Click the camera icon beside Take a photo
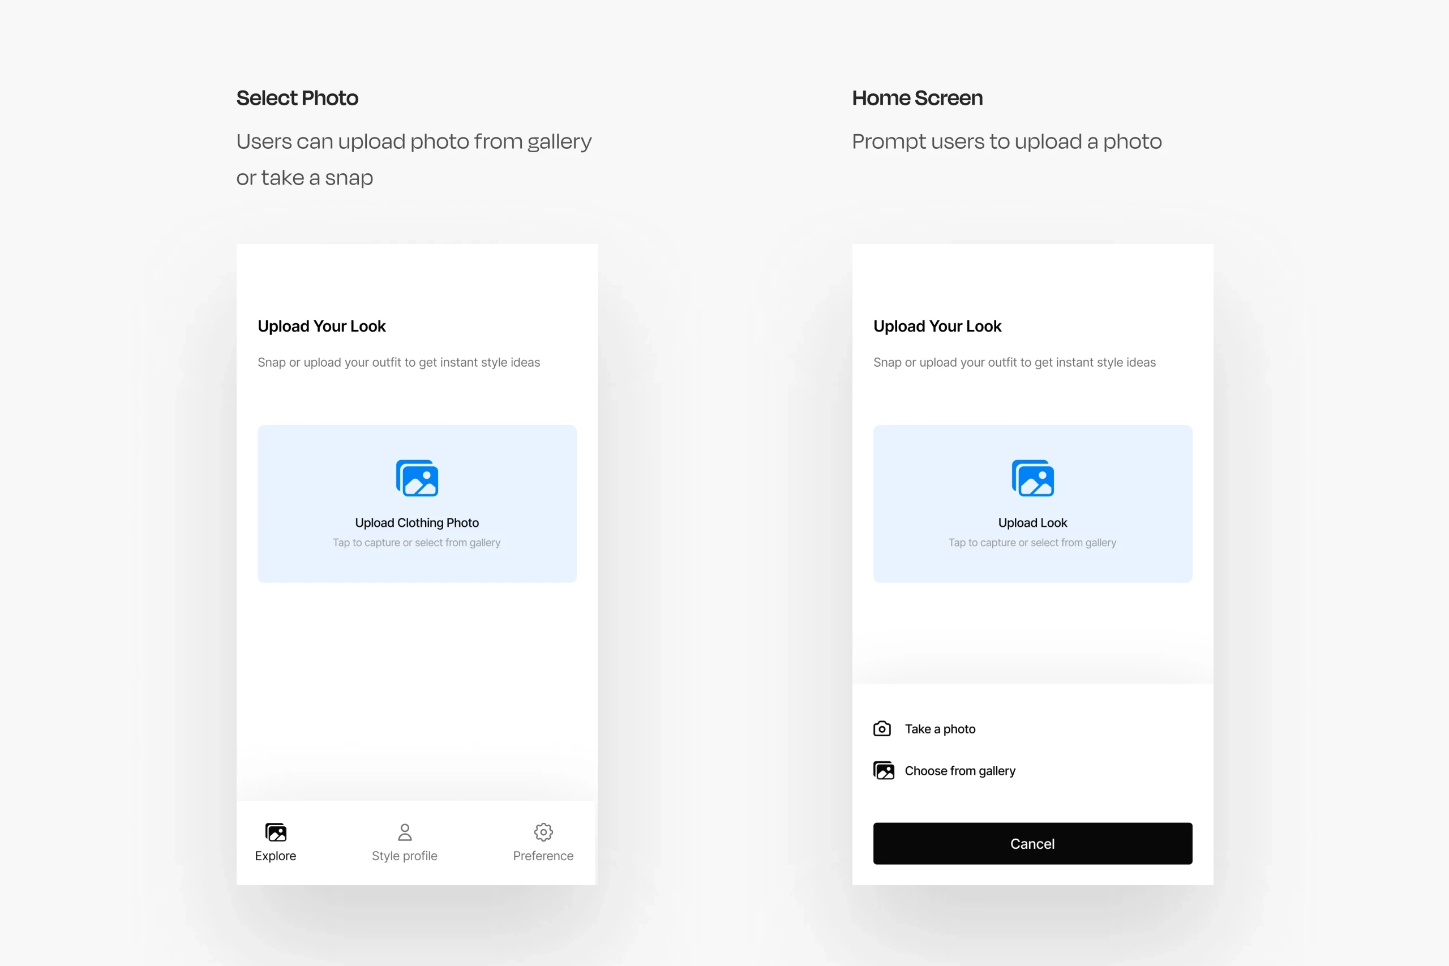Viewport: 1449px width, 966px height. 882,729
